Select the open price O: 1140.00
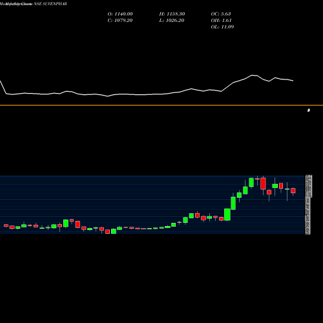The image size is (323, 323). point(120,14)
